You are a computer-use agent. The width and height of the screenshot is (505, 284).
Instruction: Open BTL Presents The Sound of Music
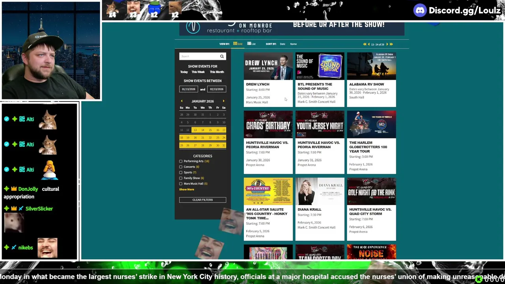(x=315, y=86)
